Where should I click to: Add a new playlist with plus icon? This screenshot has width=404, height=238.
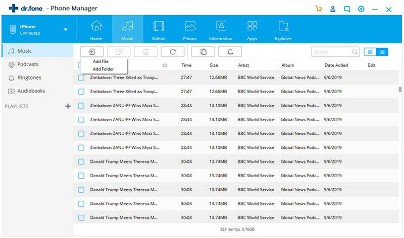pyautogui.click(x=68, y=106)
